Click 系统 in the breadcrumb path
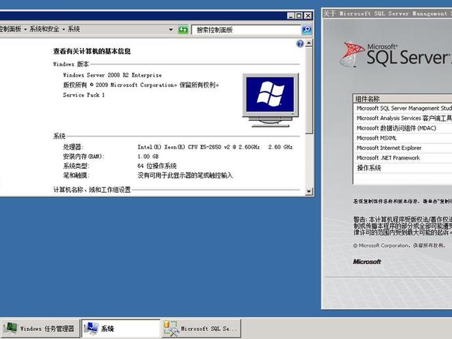The height and width of the screenshot is (339, 452). [x=74, y=29]
